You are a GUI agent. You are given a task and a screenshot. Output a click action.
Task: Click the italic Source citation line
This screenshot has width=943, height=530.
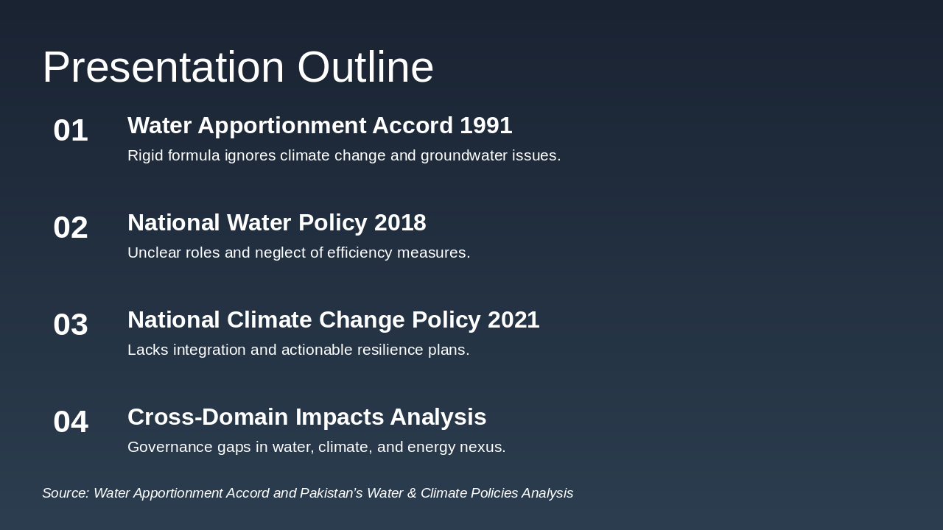coord(307,493)
